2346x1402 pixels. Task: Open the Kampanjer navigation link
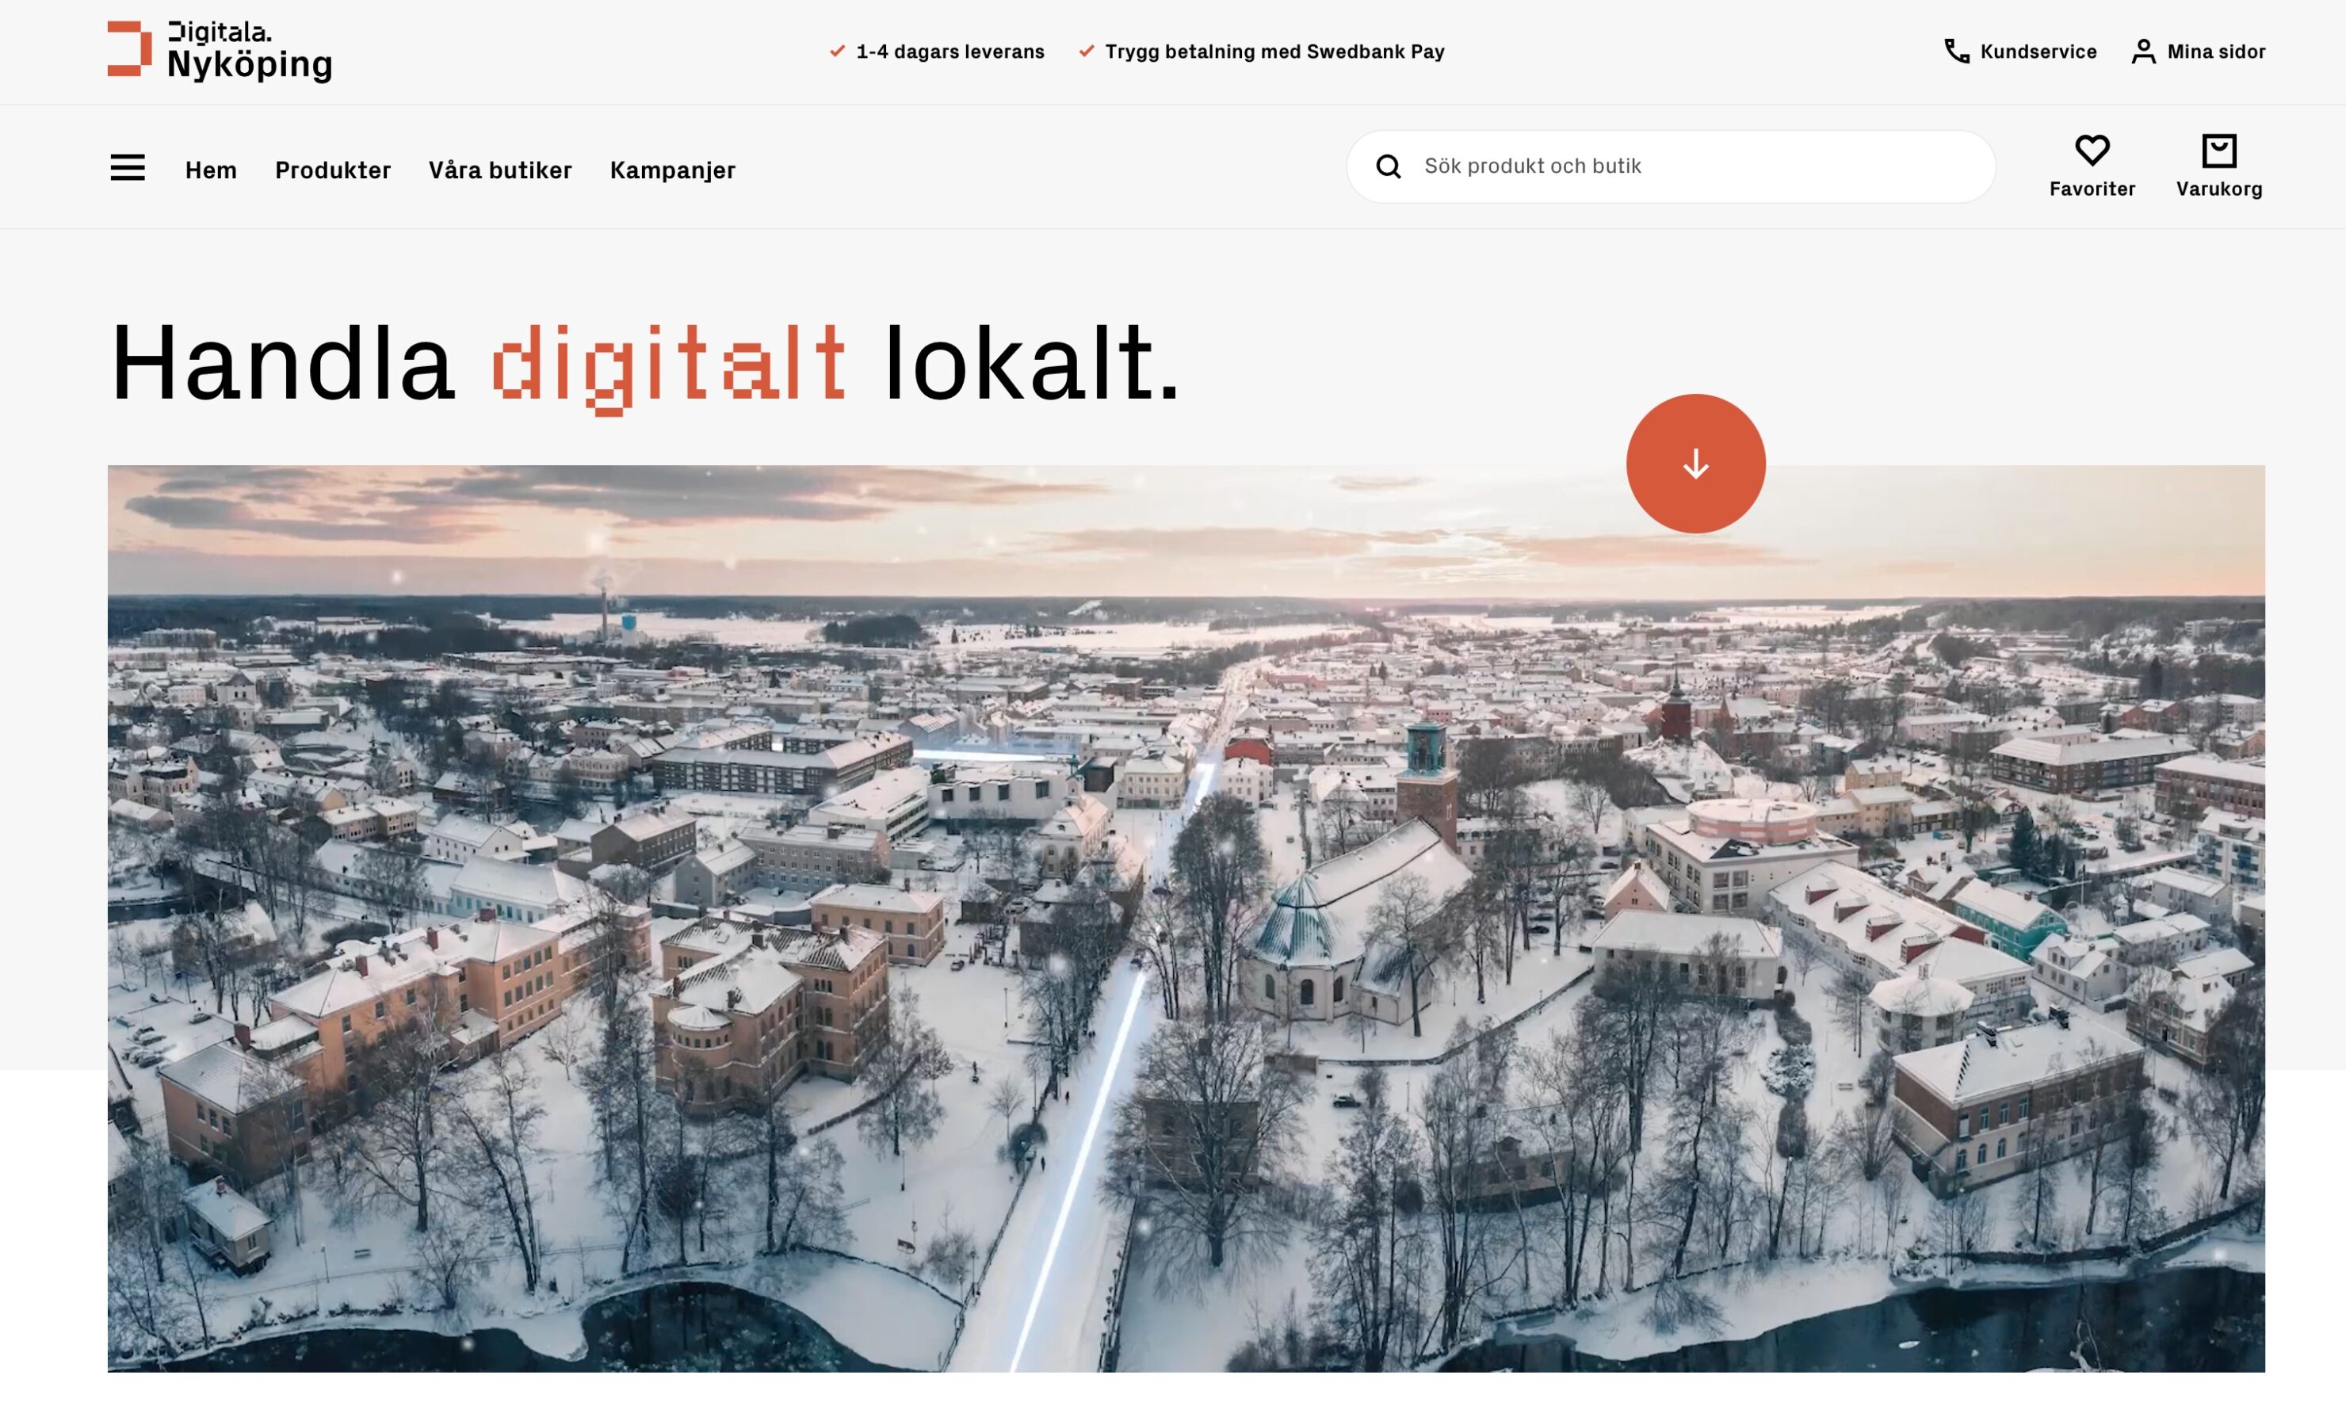pyautogui.click(x=672, y=171)
